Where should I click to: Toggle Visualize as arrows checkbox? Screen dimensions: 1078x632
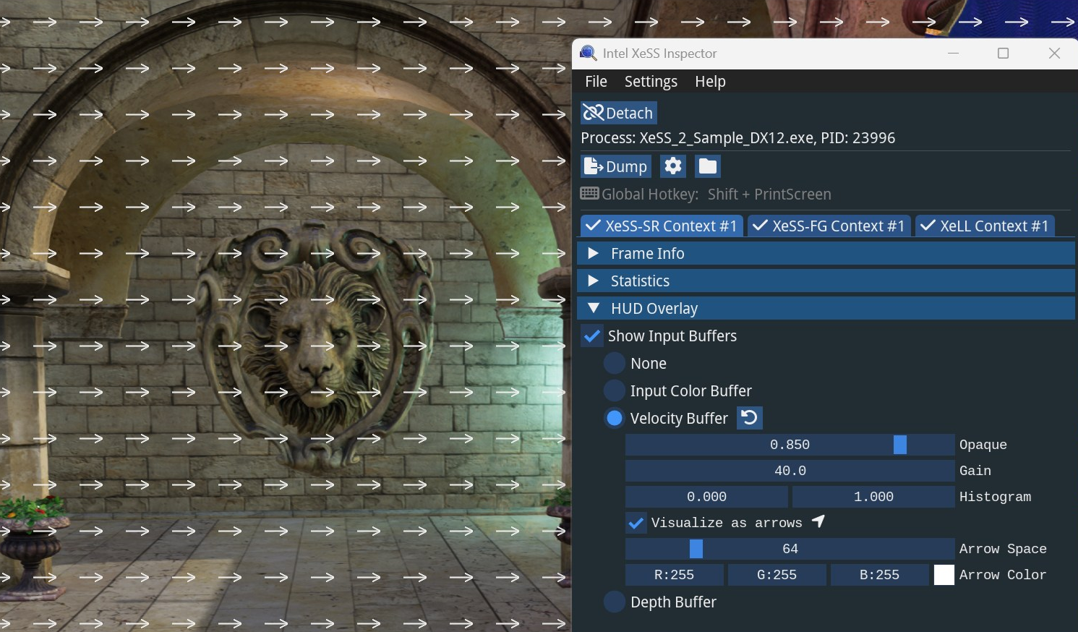[x=636, y=522]
